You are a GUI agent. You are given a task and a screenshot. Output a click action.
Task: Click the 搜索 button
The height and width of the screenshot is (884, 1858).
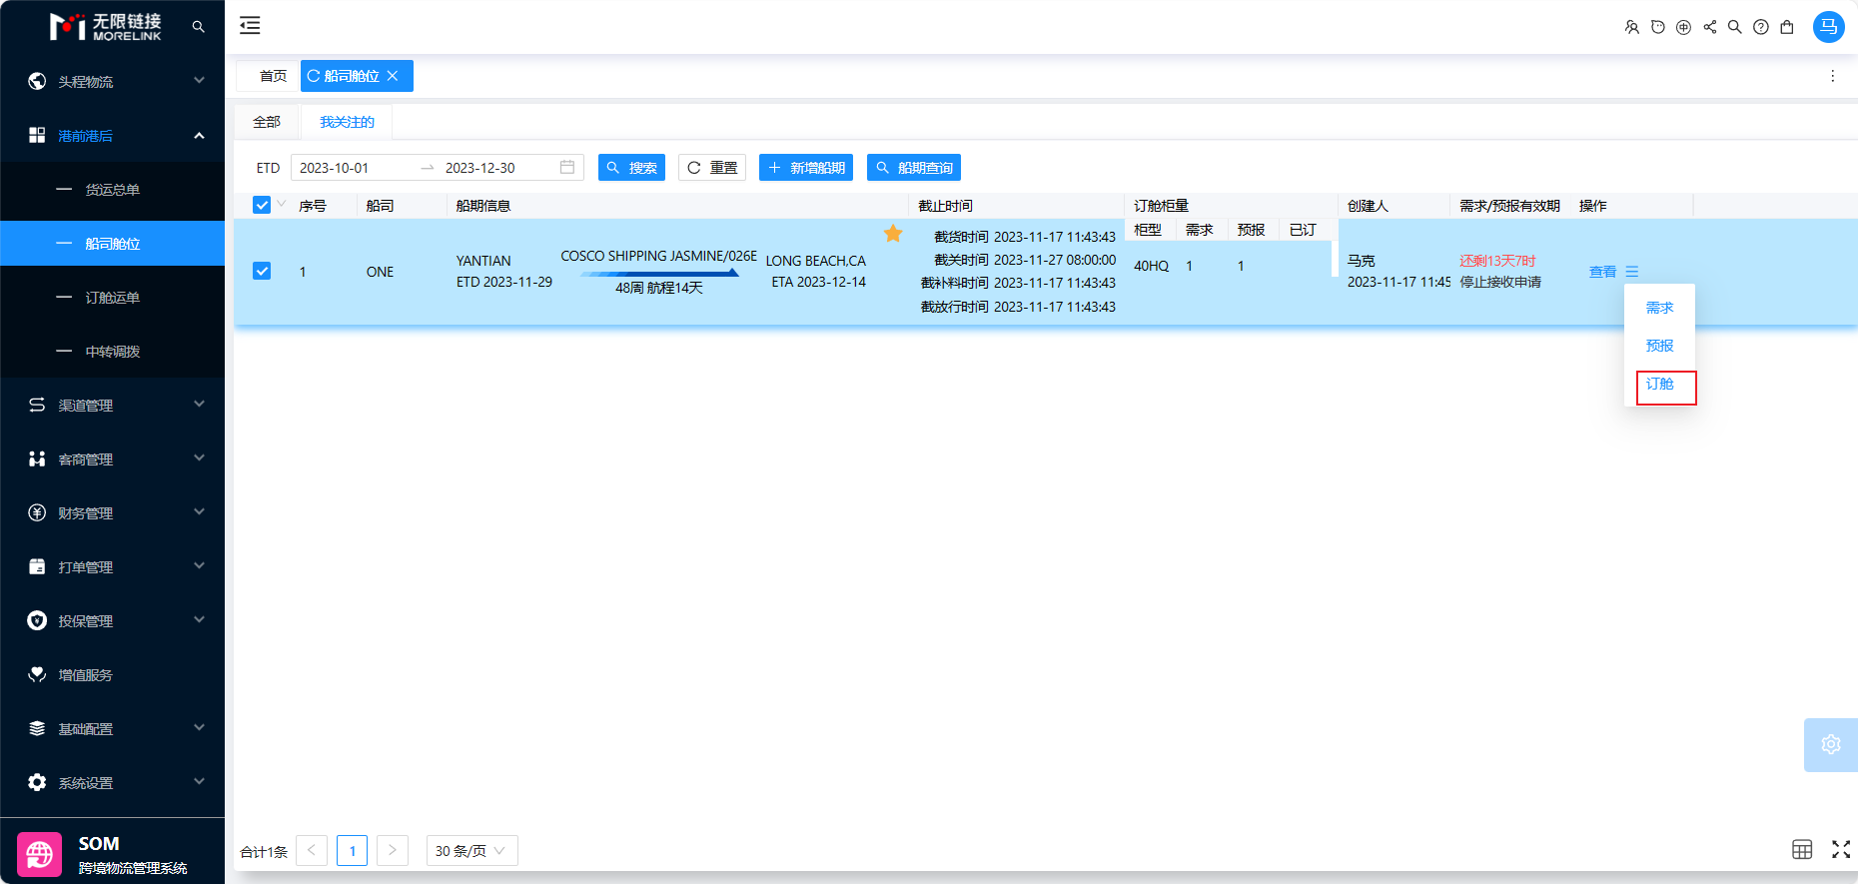pos(631,167)
